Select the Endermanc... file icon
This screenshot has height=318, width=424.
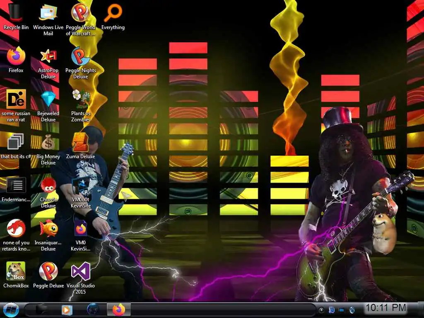(16, 189)
